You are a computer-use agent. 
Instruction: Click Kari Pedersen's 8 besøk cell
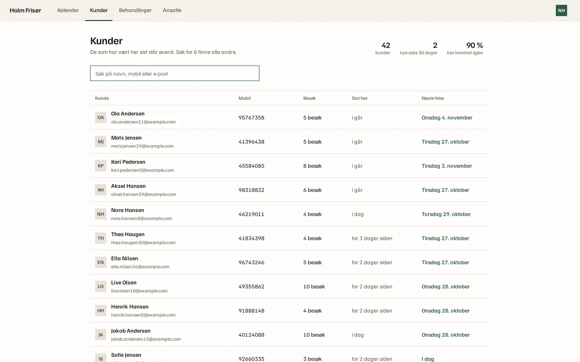pyautogui.click(x=312, y=166)
